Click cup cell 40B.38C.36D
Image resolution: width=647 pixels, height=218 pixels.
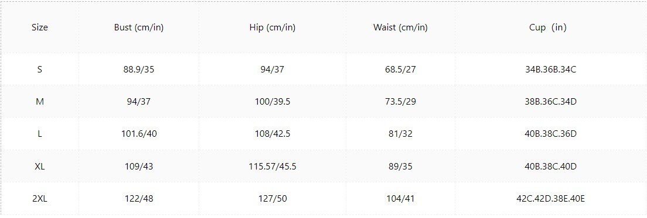click(x=550, y=134)
